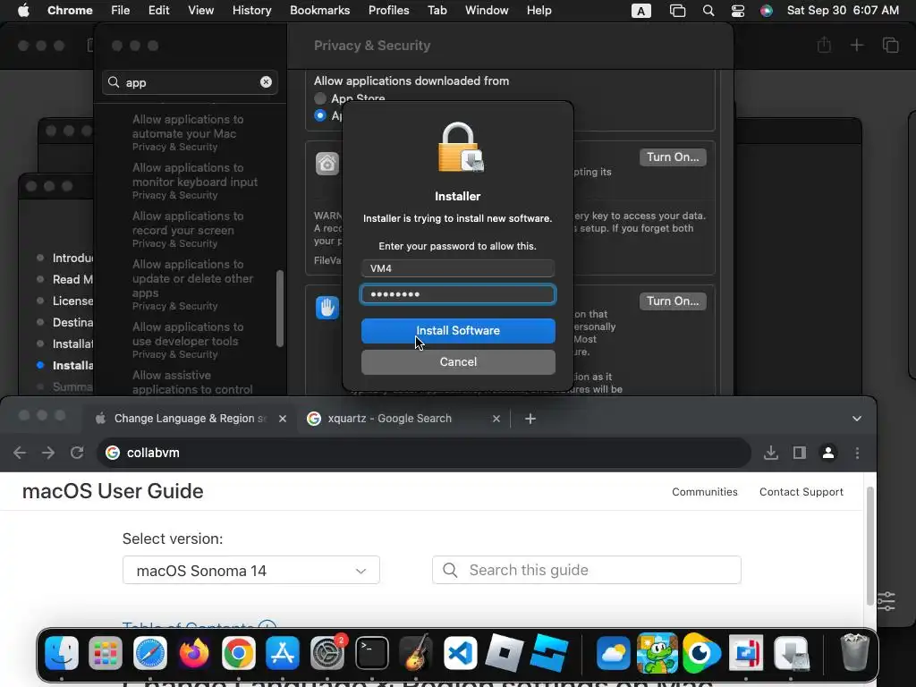The width and height of the screenshot is (916, 687).
Task: Open the Roblox icon in the Dock
Action: tap(505, 652)
